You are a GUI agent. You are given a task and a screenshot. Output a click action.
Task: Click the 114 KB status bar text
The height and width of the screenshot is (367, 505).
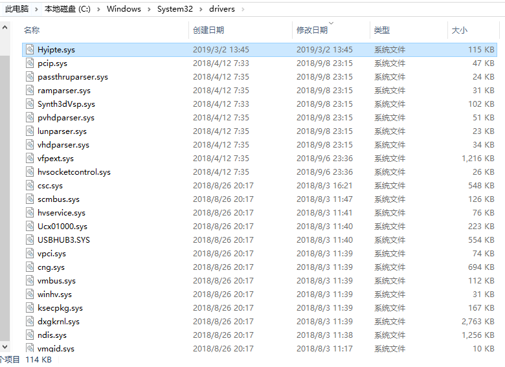coord(38,360)
